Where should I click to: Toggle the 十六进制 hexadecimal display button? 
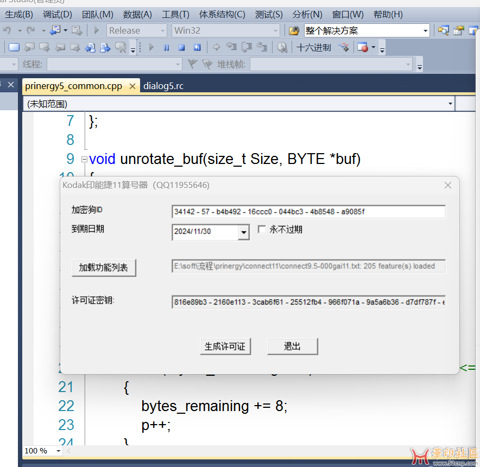point(314,47)
